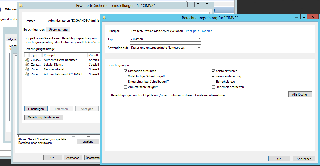Click the user icon next to Lokaler Dienst

(27, 64)
